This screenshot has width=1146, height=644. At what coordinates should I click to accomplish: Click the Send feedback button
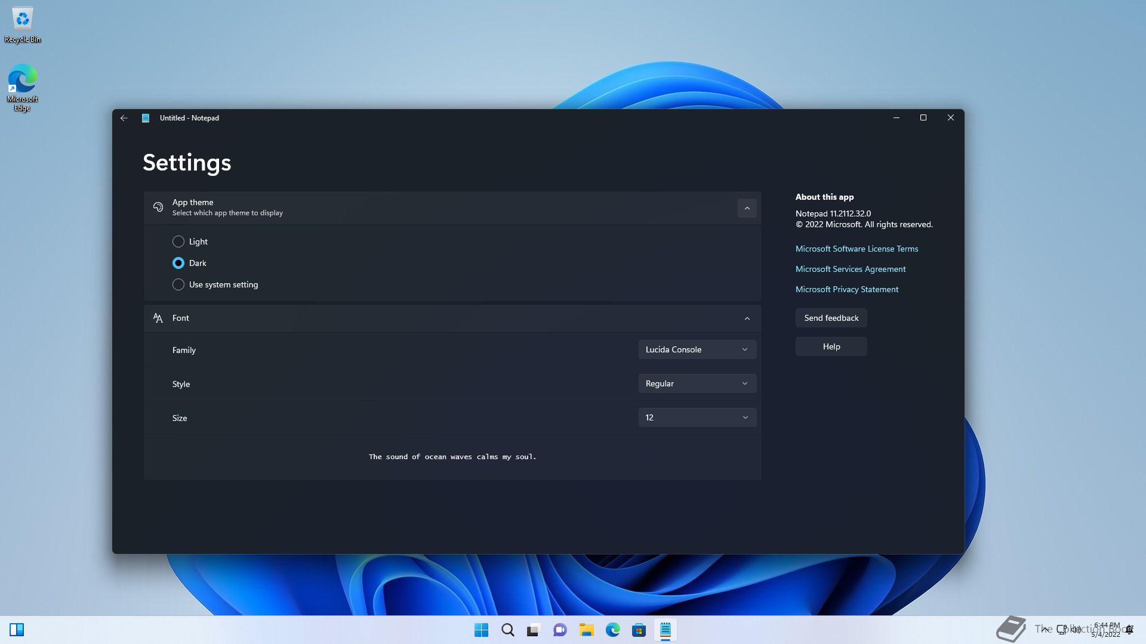click(831, 318)
